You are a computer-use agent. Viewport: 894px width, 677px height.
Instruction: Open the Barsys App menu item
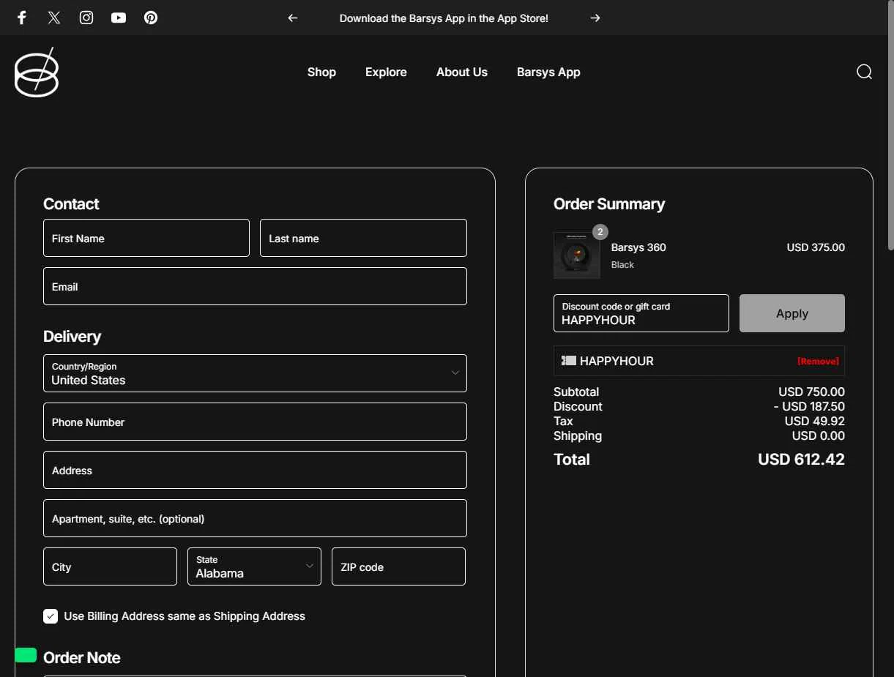click(548, 72)
